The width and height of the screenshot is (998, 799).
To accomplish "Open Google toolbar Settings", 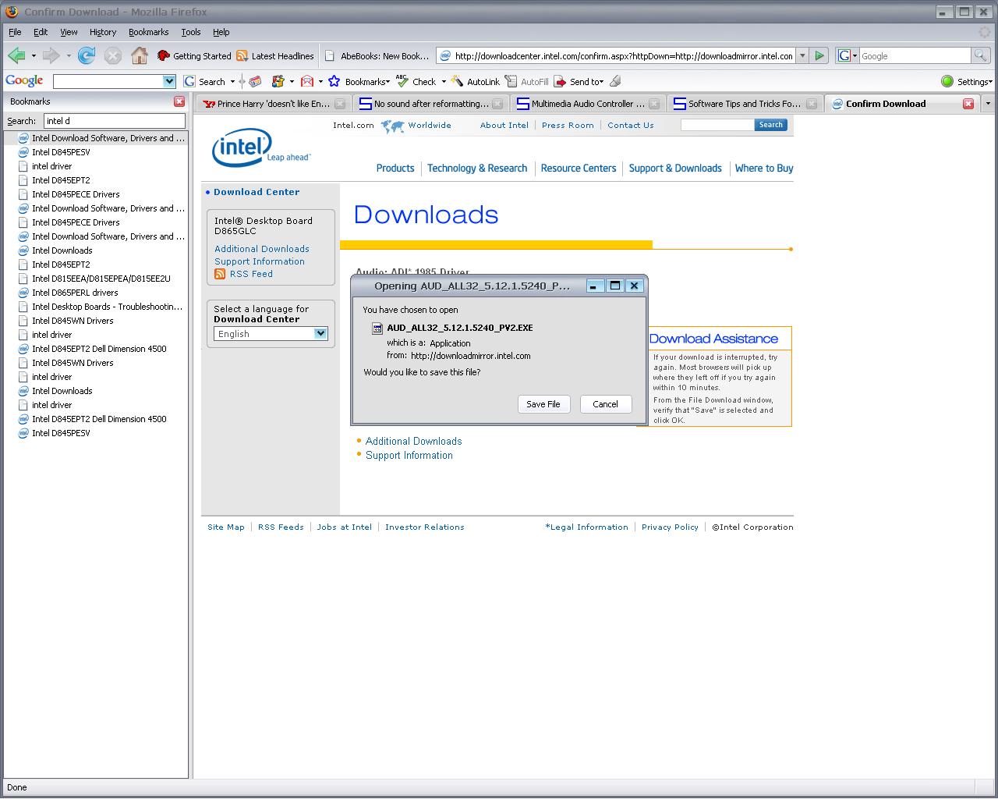I will tap(967, 81).
